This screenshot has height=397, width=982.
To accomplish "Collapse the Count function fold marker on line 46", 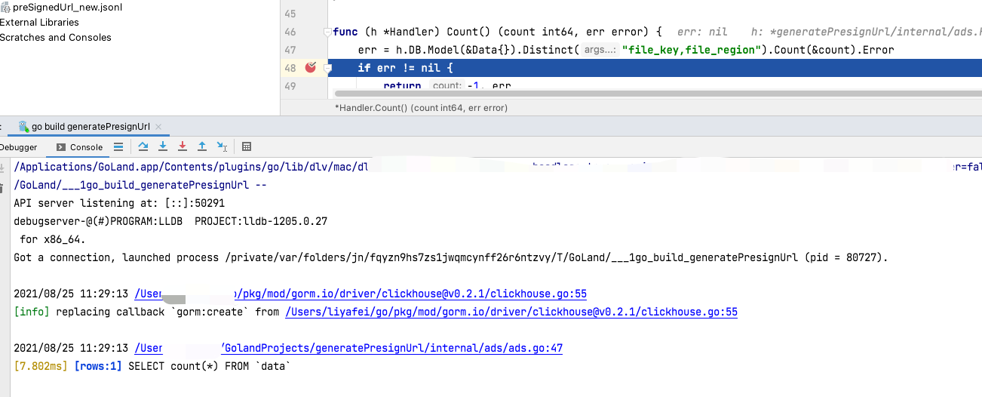I will coord(327,32).
